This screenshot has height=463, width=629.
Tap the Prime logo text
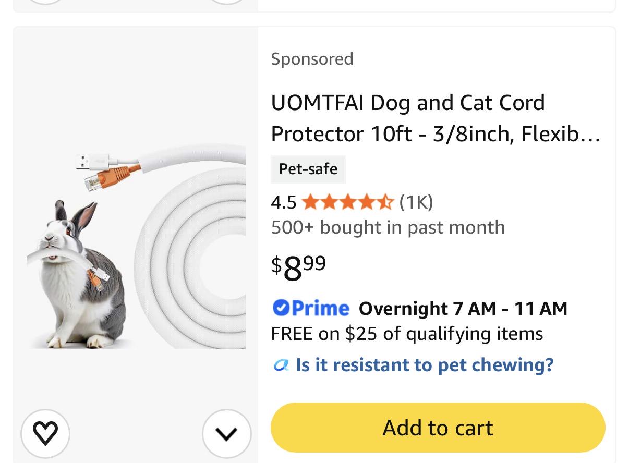(x=320, y=308)
